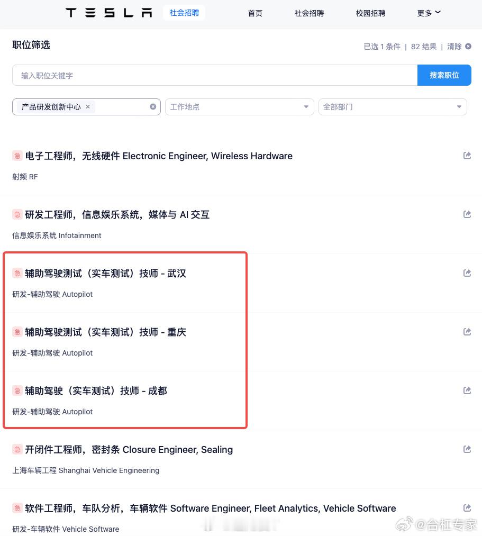
Task: Click the 射频 RF department text
Action: (x=25, y=177)
